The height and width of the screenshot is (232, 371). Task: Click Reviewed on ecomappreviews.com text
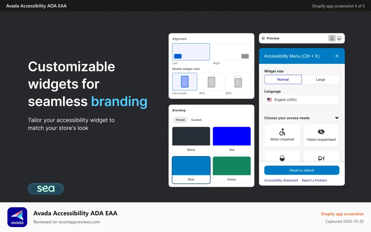pyautogui.click(x=67, y=222)
